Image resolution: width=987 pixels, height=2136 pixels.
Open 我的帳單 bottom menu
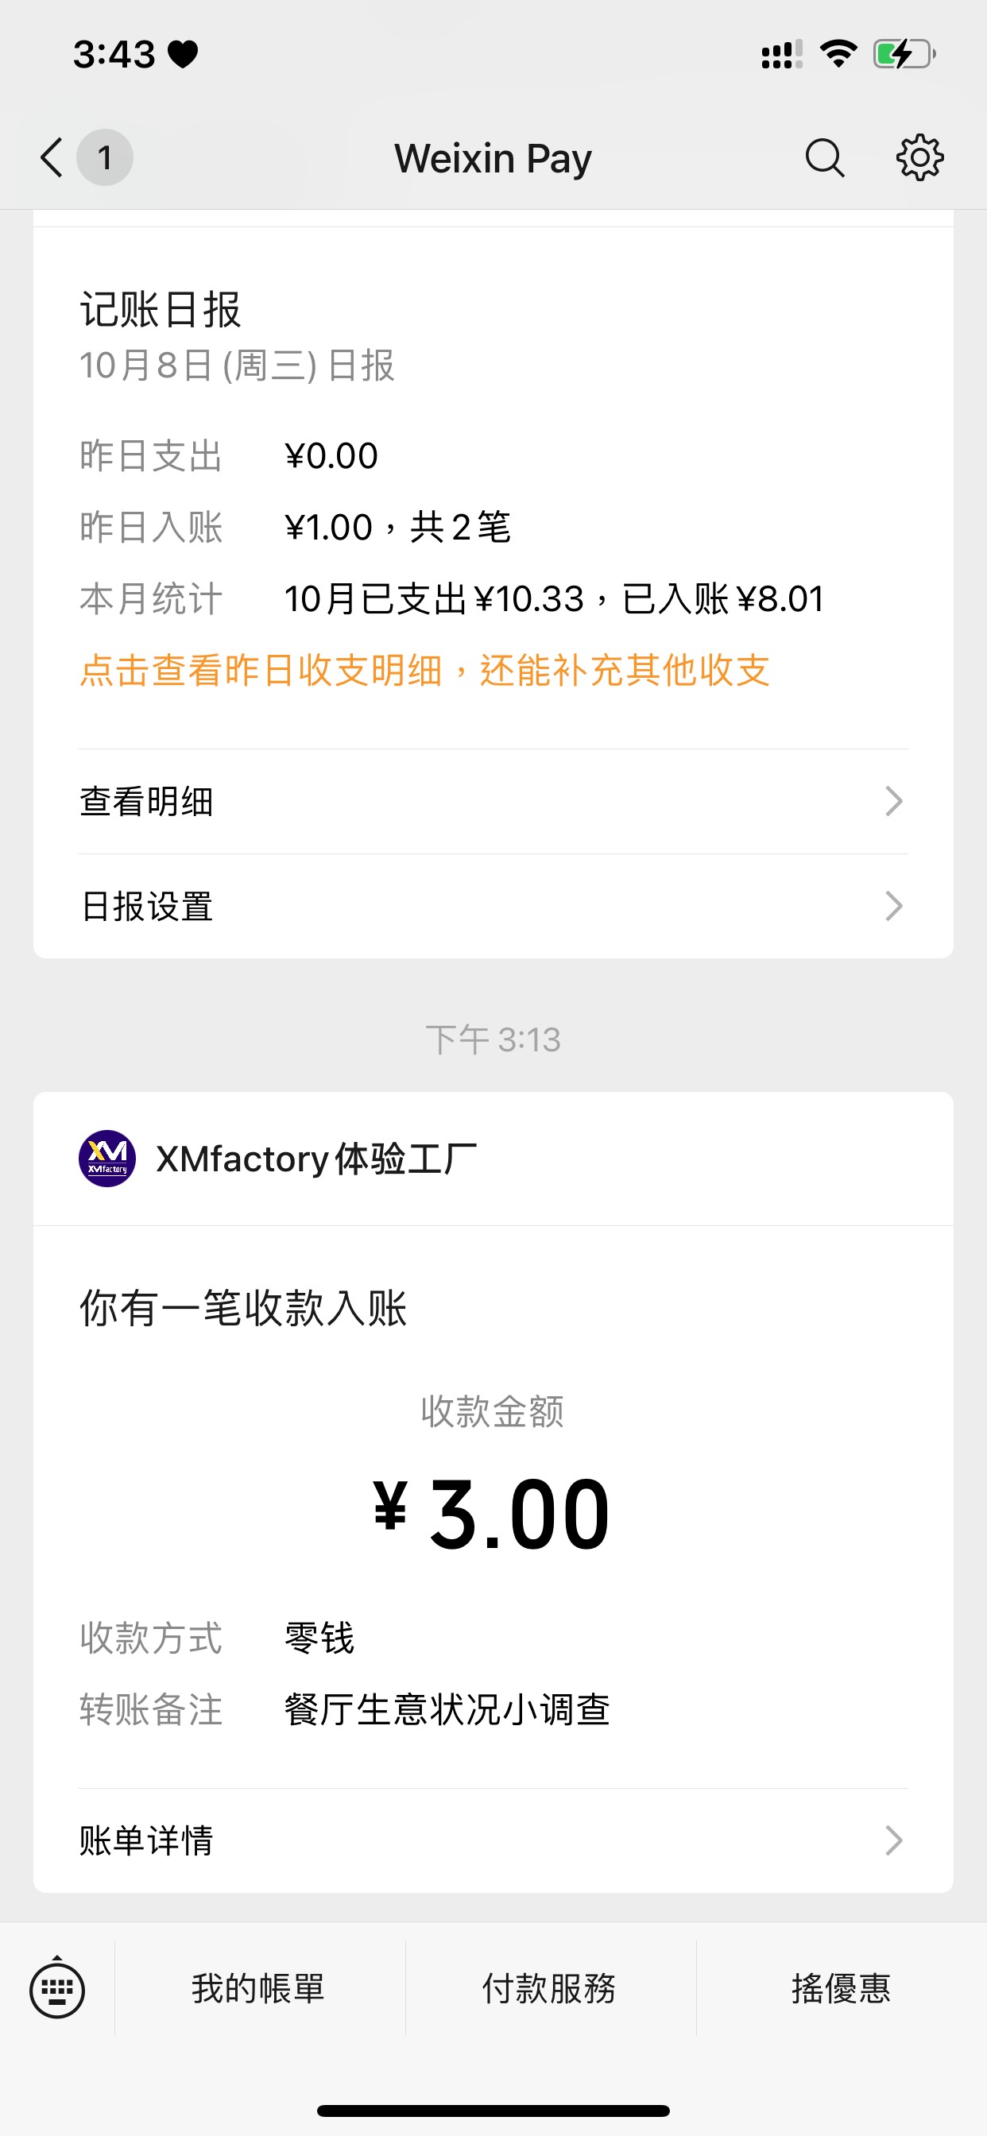click(259, 1988)
